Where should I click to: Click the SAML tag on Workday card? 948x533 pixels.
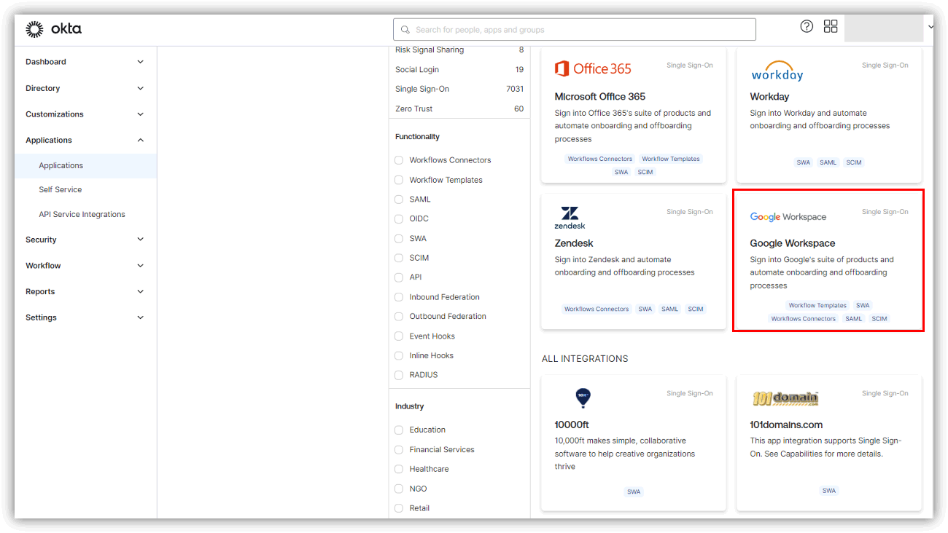(x=828, y=162)
